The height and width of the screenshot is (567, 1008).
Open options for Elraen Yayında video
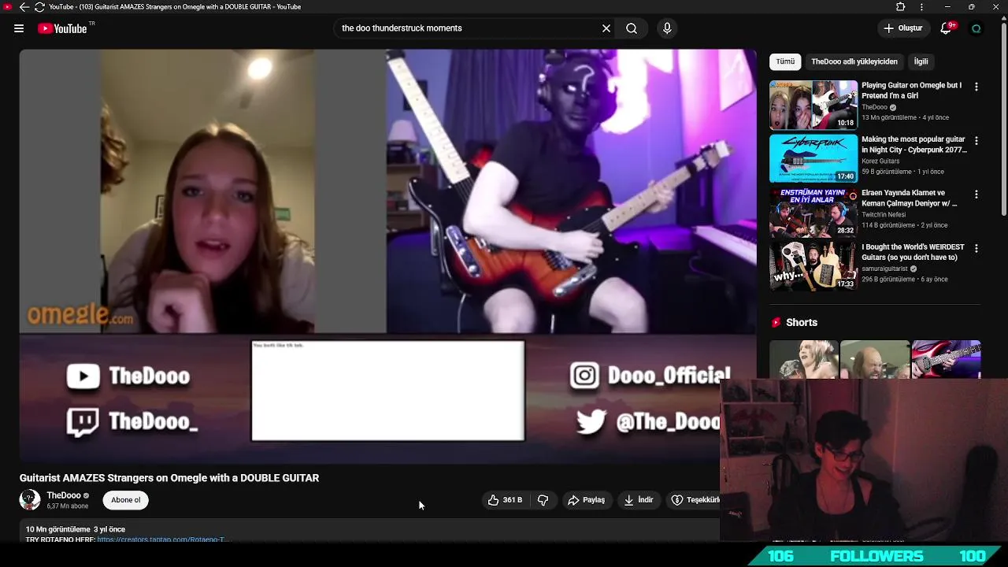coord(976,195)
